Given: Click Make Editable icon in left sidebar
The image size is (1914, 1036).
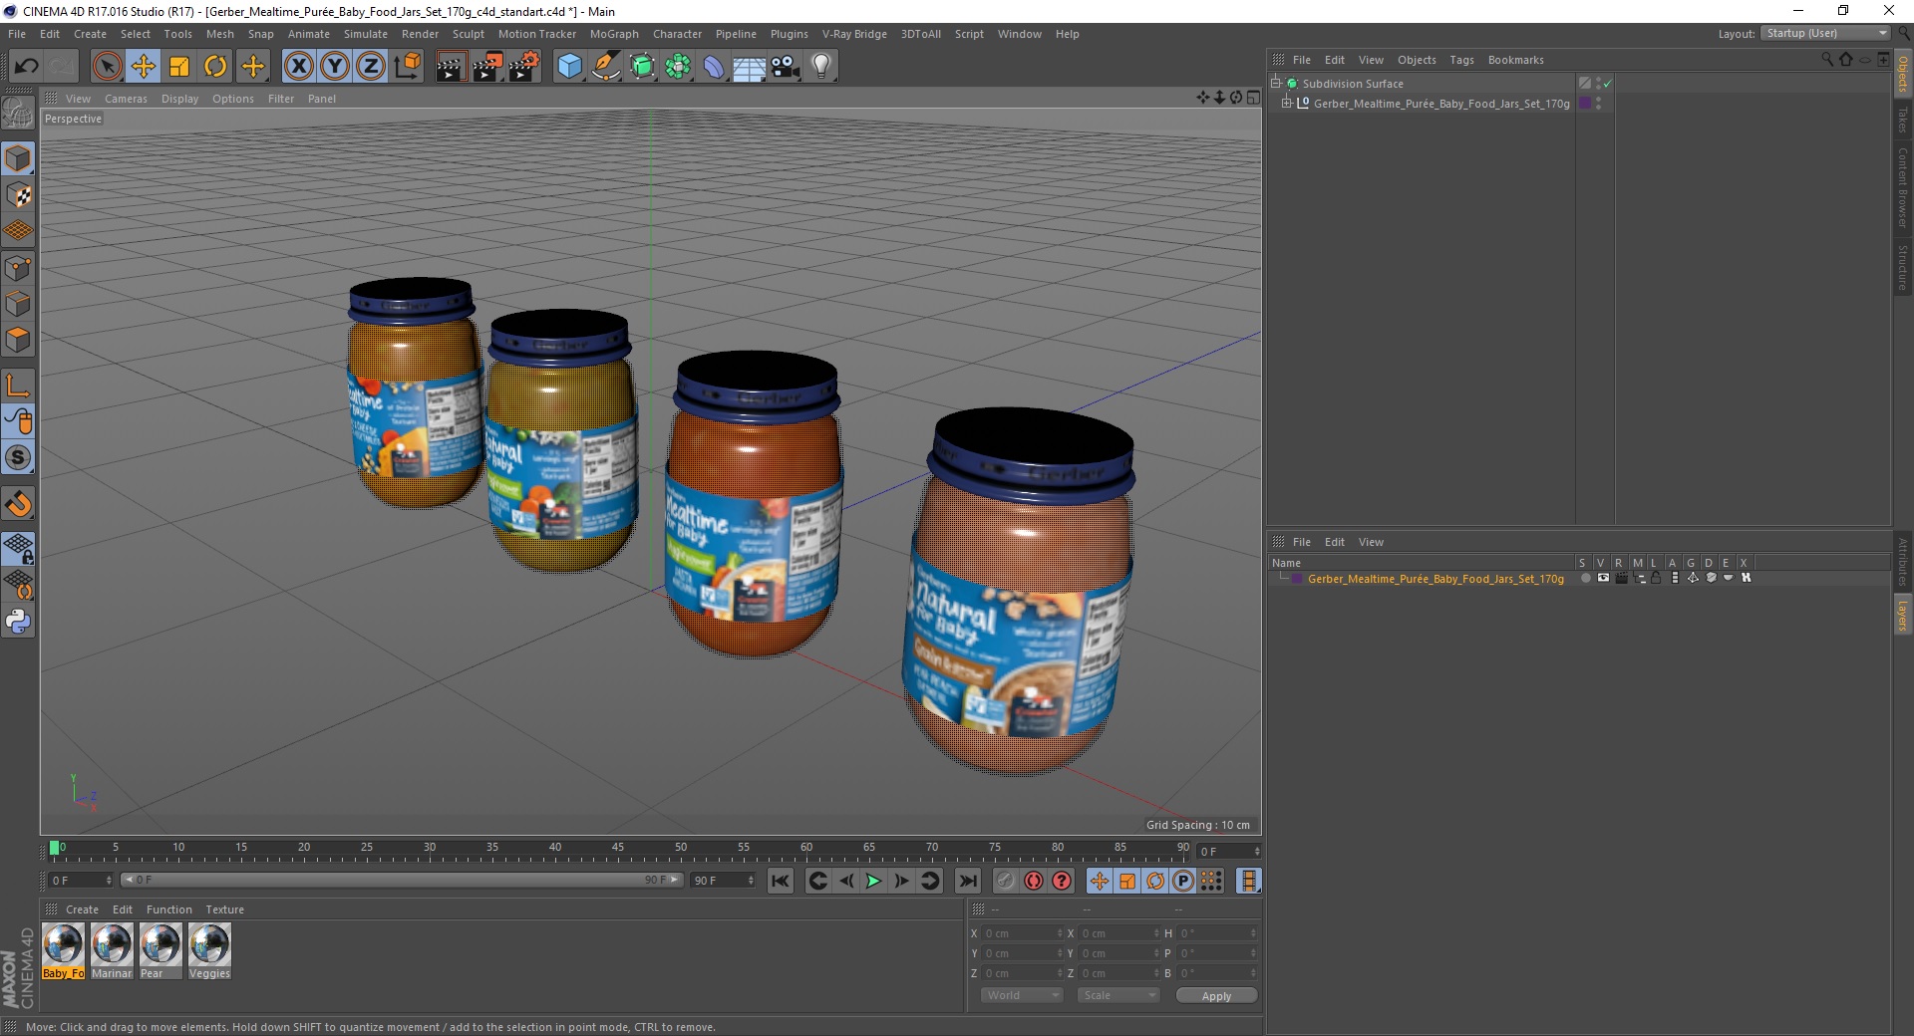Looking at the screenshot, I should click(x=18, y=115).
